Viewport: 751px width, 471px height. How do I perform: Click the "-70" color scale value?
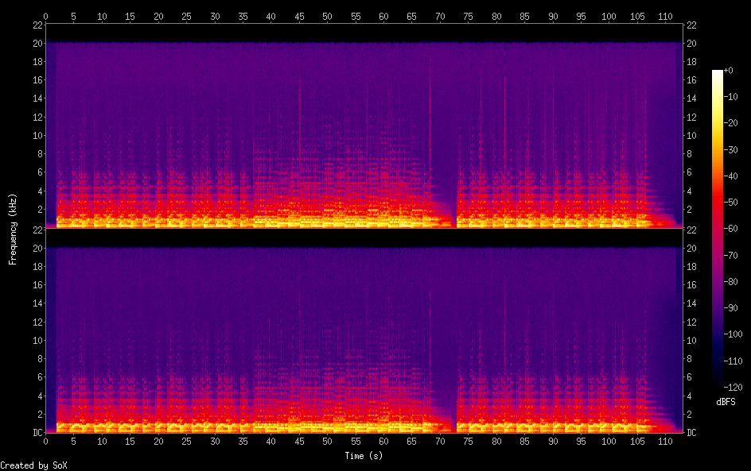pyautogui.click(x=730, y=255)
